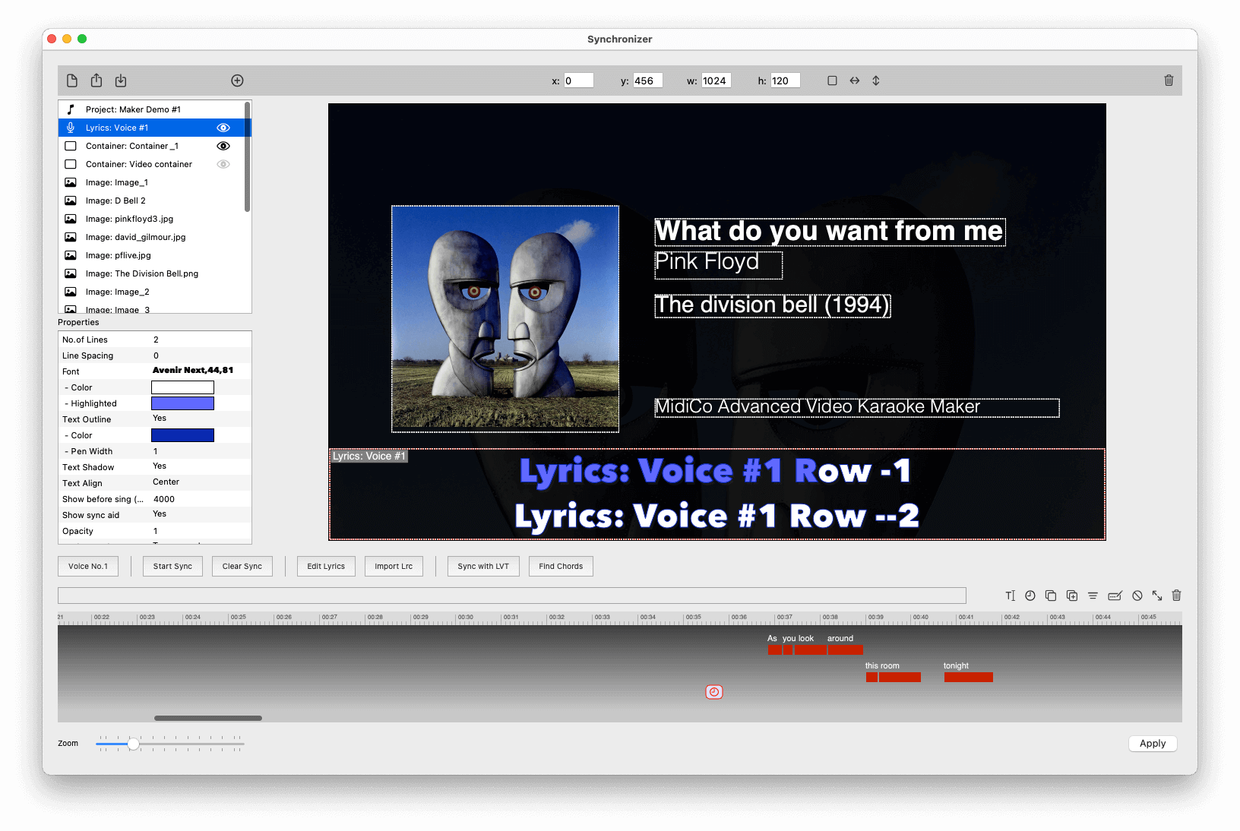The width and height of the screenshot is (1240, 831).
Task: Open the timing clock tool above the timeline
Action: coord(1030,596)
